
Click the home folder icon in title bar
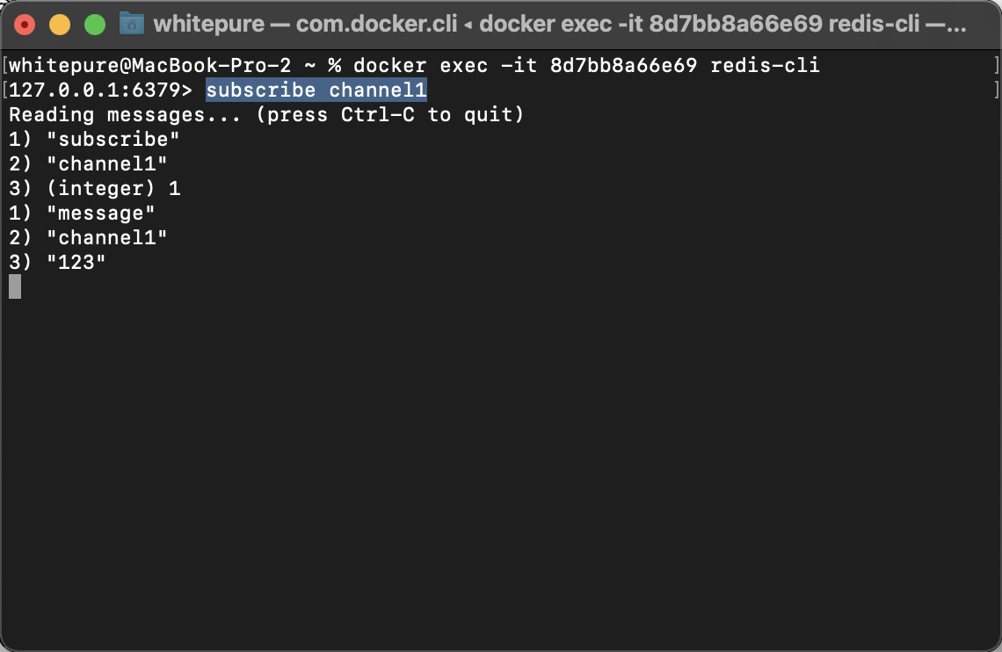pos(132,24)
